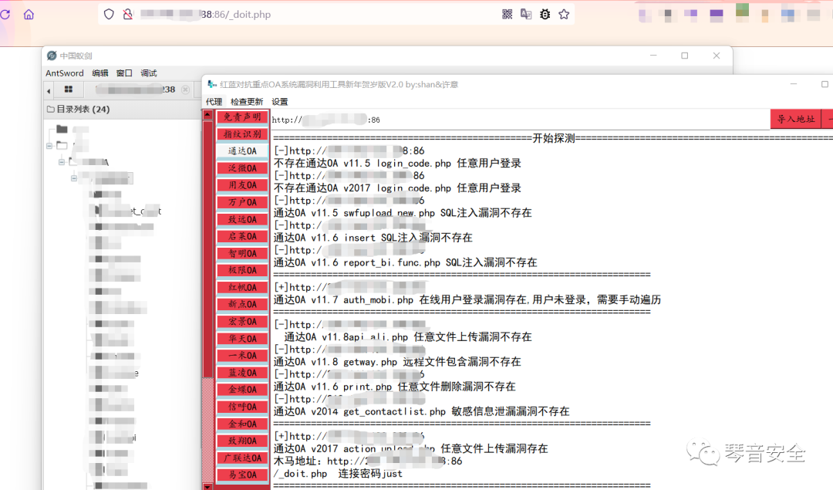The image size is (833, 490).
Task: Click the 目录列表 (24) panel header
Action: 121,109
